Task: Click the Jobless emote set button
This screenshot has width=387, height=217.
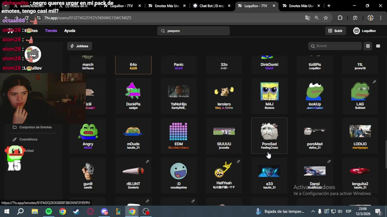Action: point(80,46)
